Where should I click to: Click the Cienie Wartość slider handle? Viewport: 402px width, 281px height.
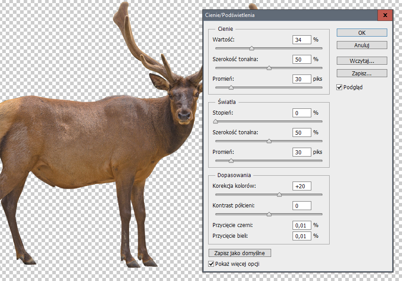(x=252, y=48)
